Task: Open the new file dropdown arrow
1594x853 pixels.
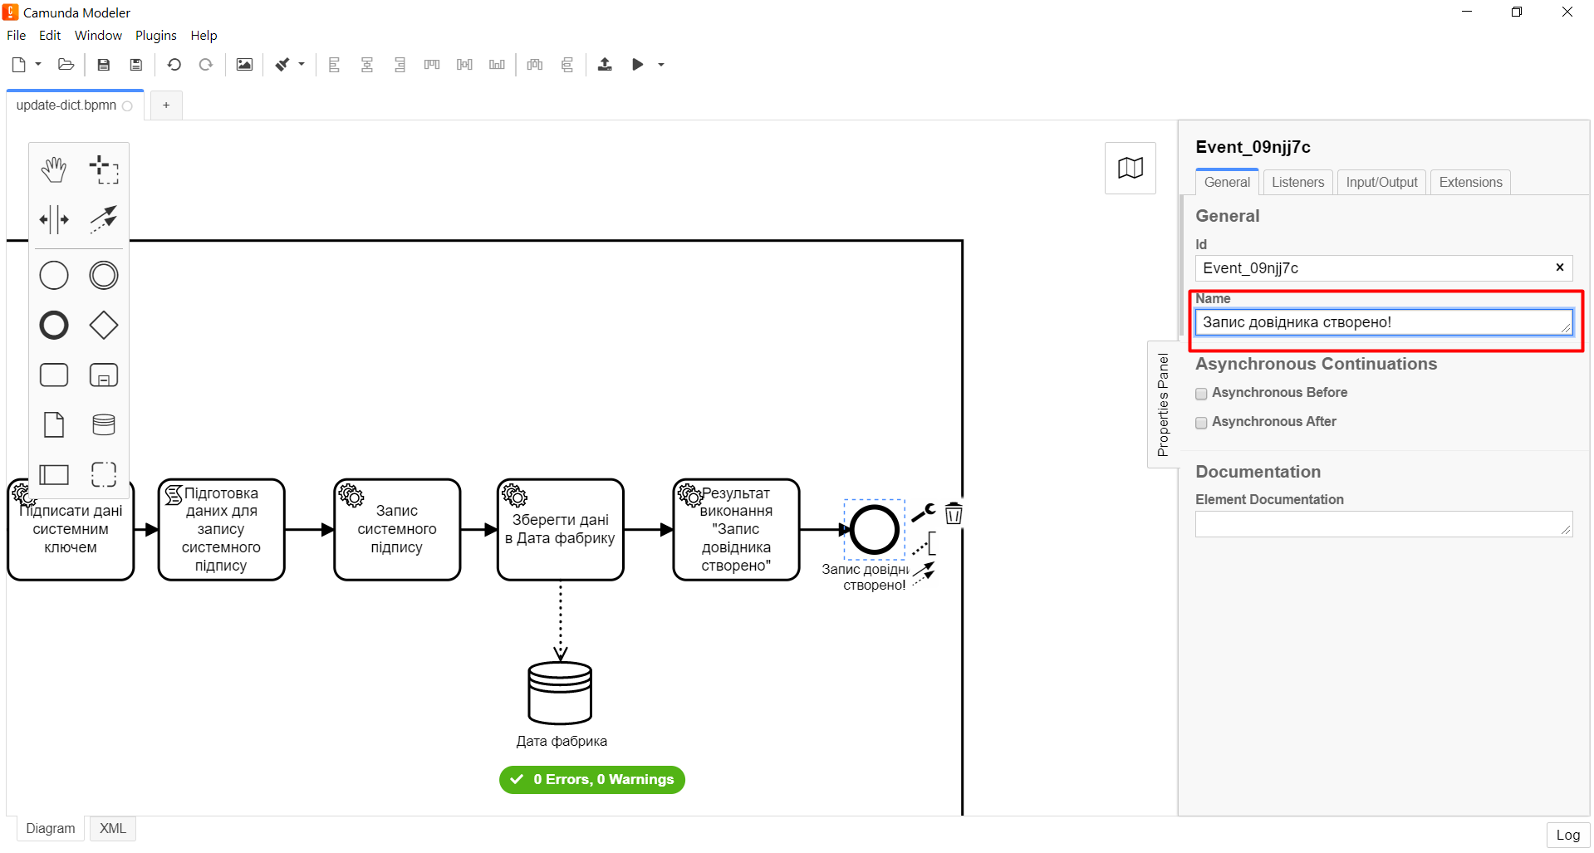Action: [38, 65]
